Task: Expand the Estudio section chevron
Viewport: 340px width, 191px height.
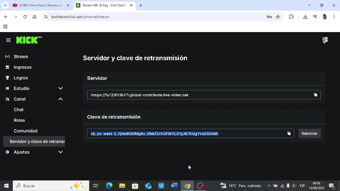Action: click(61, 88)
